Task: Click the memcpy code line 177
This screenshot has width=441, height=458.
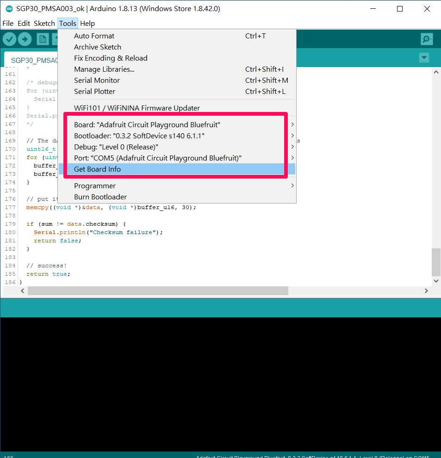Action: click(x=111, y=207)
